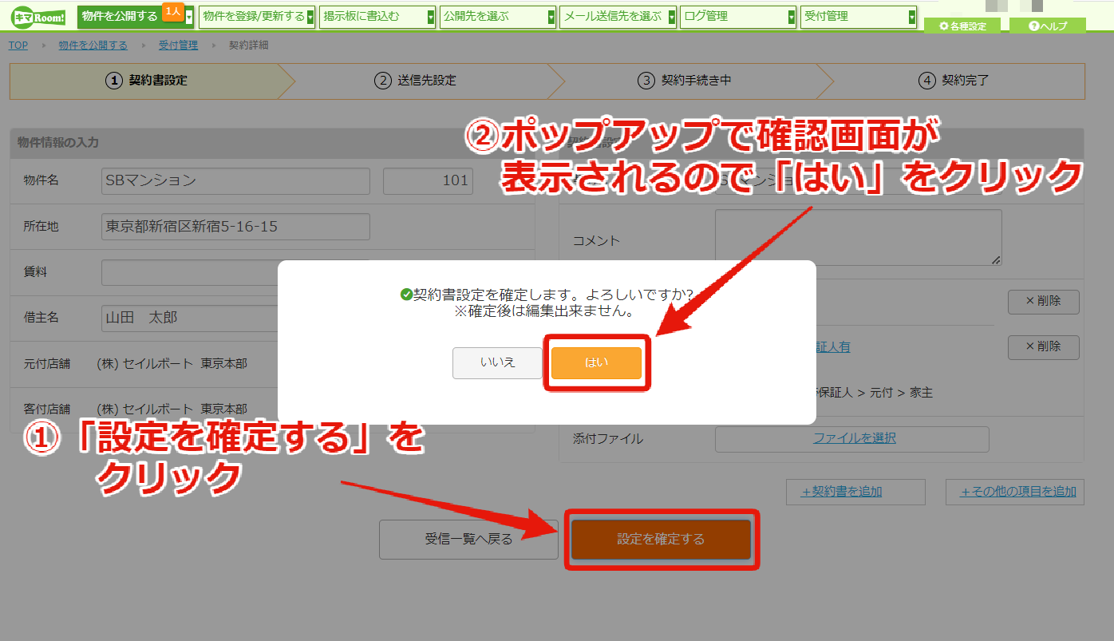Open the 物件を登録/更新する menu
Image resolution: width=1114 pixels, height=641 pixels.
pos(256,16)
